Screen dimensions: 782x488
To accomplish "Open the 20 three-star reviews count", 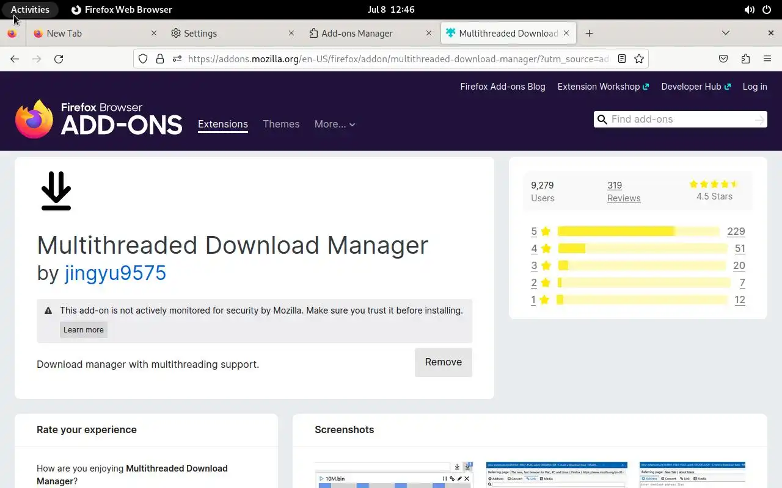I will click(739, 266).
